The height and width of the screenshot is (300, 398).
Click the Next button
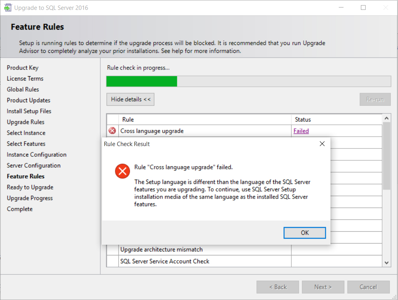click(x=323, y=287)
